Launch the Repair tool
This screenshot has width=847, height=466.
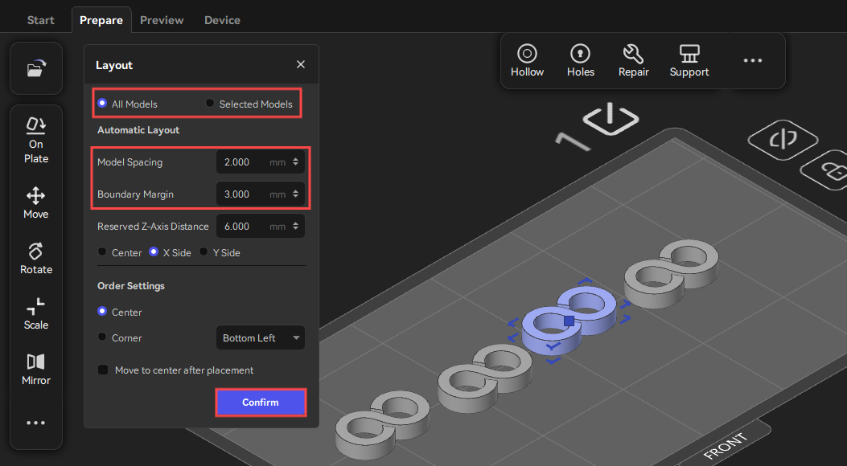coord(633,60)
